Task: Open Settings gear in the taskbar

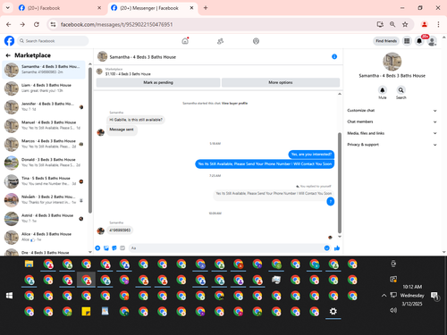Action: (333, 312)
